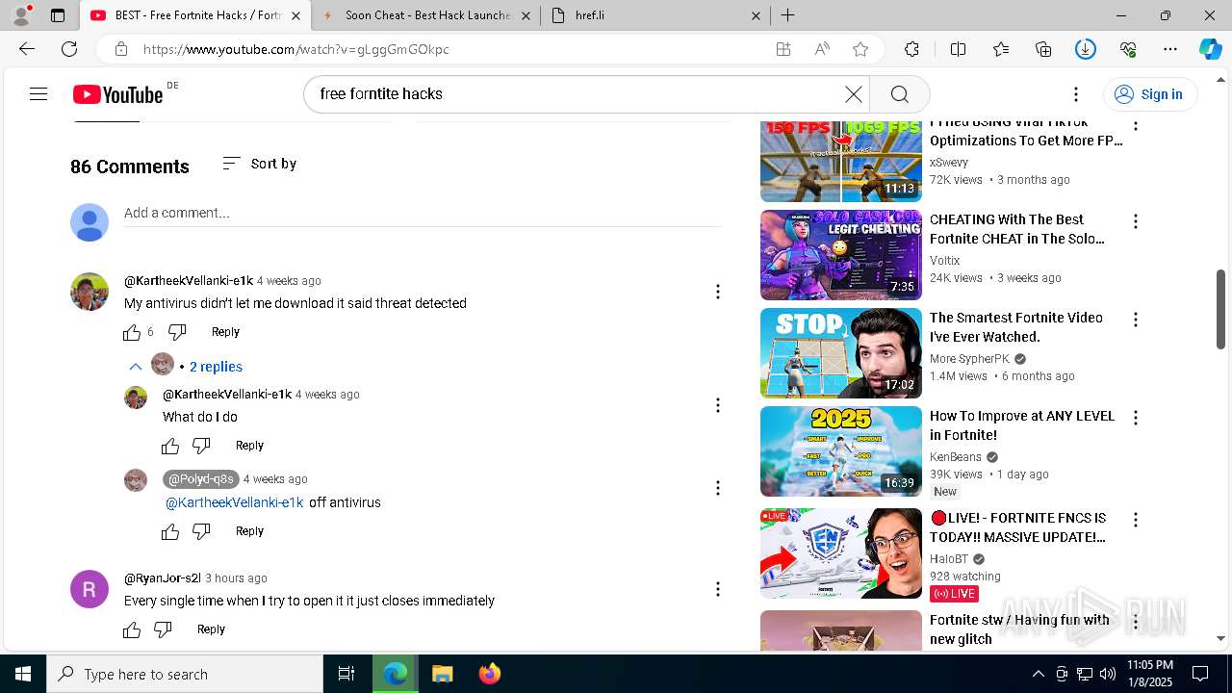Screen dimensions: 1232x693
Task: Click the browser address bar URL
Action: click(296, 49)
